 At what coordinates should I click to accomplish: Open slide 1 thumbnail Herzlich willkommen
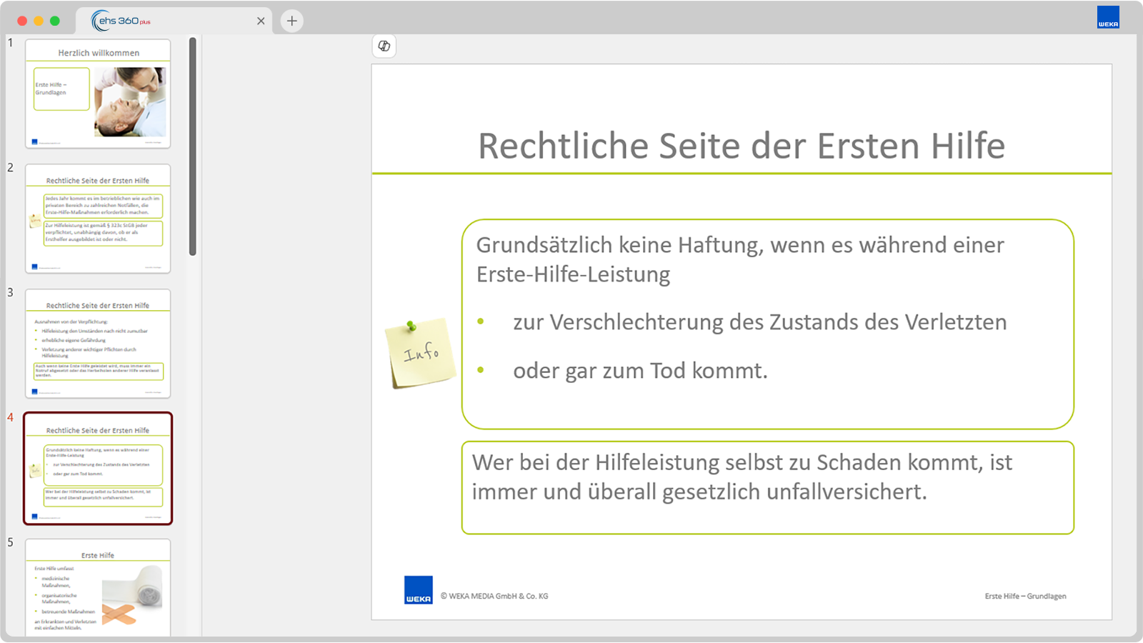coord(98,94)
